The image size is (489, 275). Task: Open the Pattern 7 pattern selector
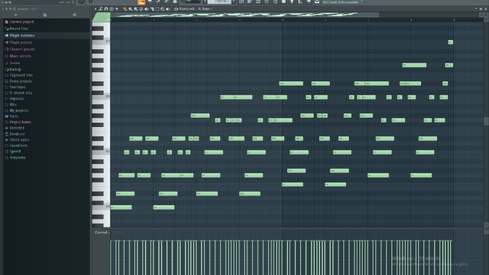click(220, 2)
